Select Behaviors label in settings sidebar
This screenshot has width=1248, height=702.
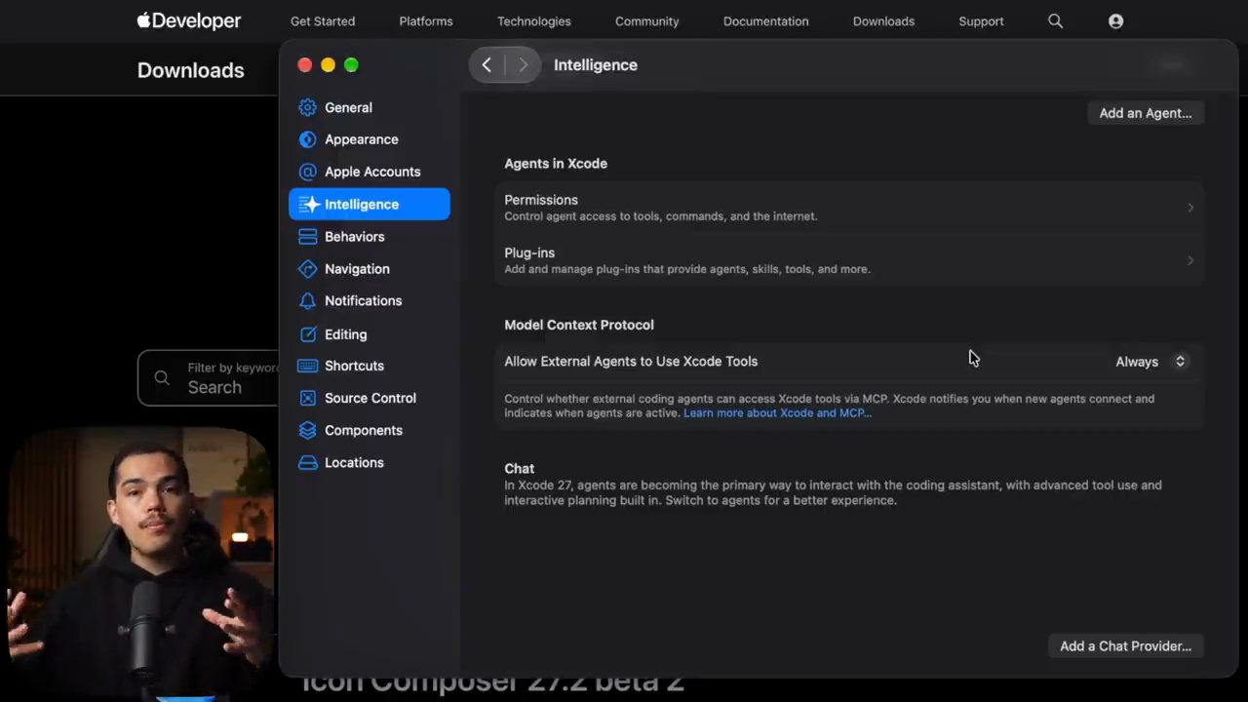point(355,237)
